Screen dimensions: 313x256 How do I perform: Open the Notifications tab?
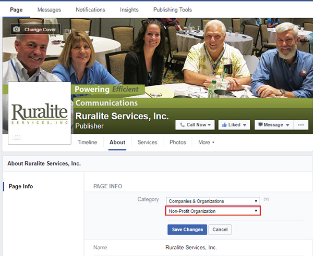click(90, 10)
